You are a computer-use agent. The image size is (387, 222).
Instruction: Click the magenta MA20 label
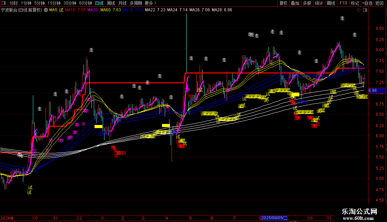click(x=93, y=10)
